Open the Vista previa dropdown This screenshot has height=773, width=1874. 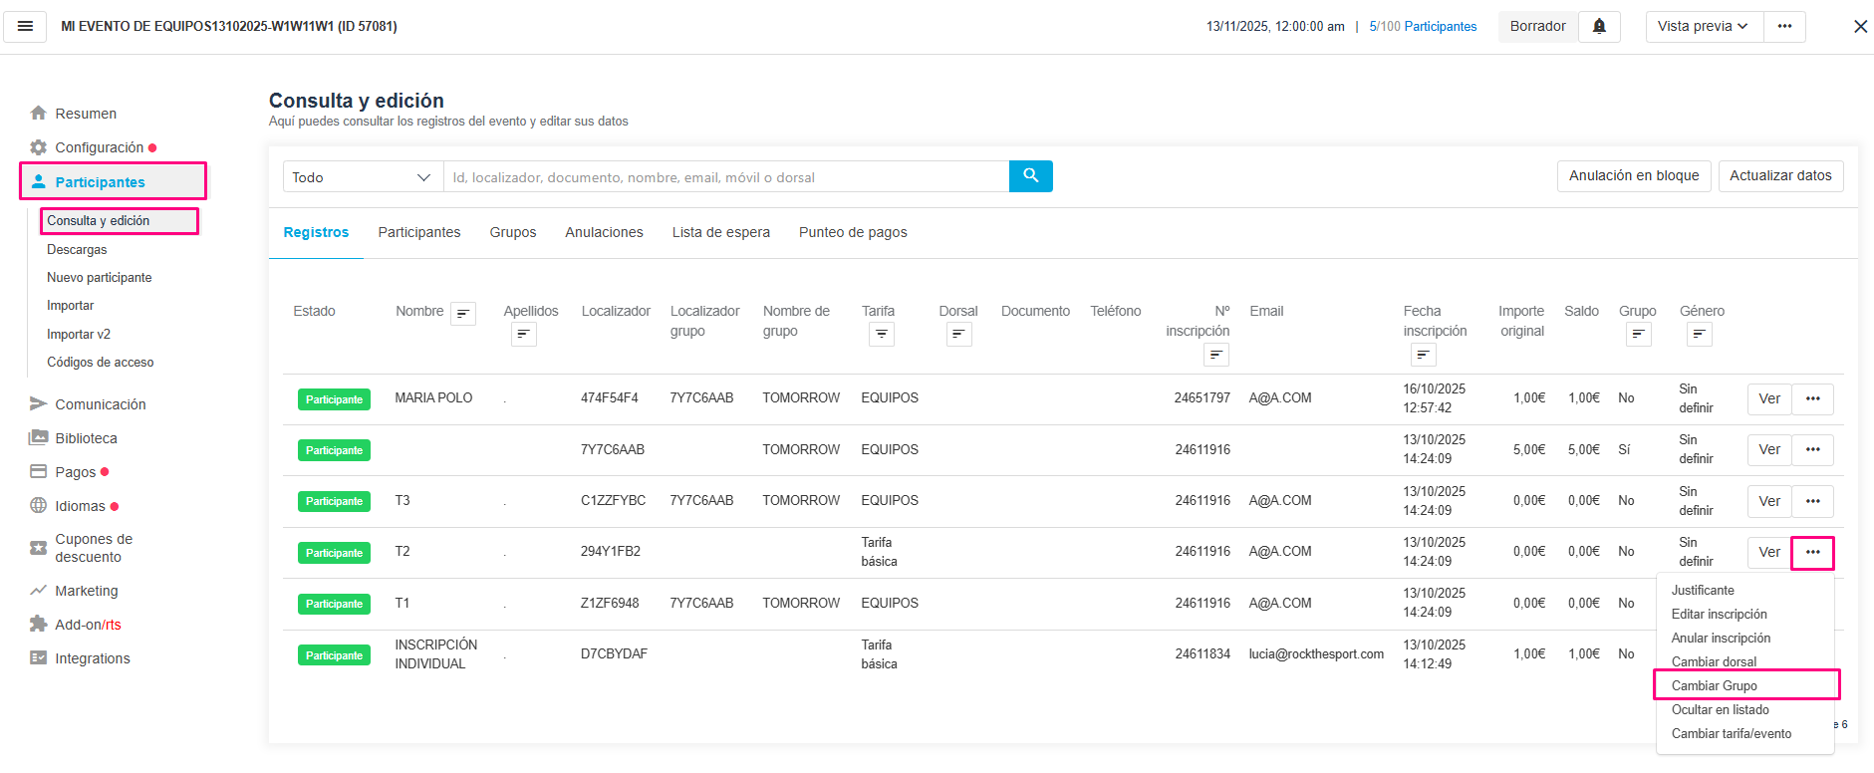point(1703,27)
